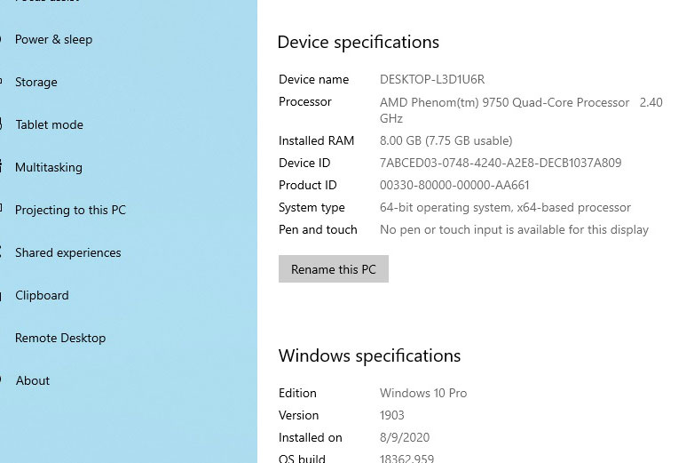Click the 64-bit operating system type text
This screenshot has height=463, width=694.
tap(505, 207)
